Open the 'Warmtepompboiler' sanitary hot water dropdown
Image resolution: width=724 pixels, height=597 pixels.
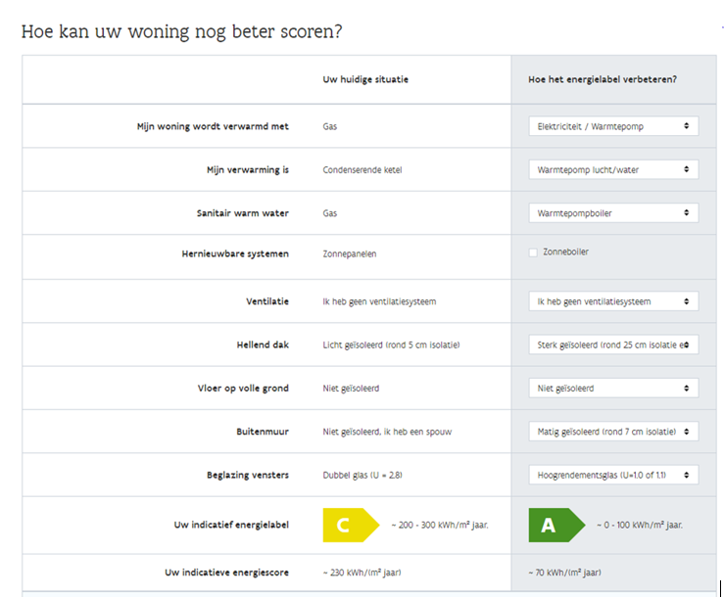point(612,212)
